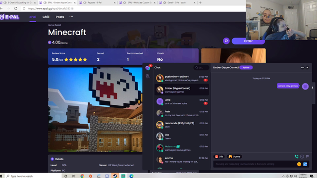
Task: Reload the page with the refresh icon
Action: click(16, 8)
